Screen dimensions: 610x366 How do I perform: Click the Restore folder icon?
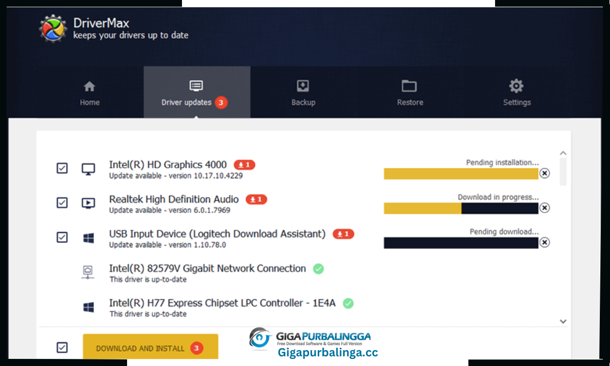click(409, 86)
